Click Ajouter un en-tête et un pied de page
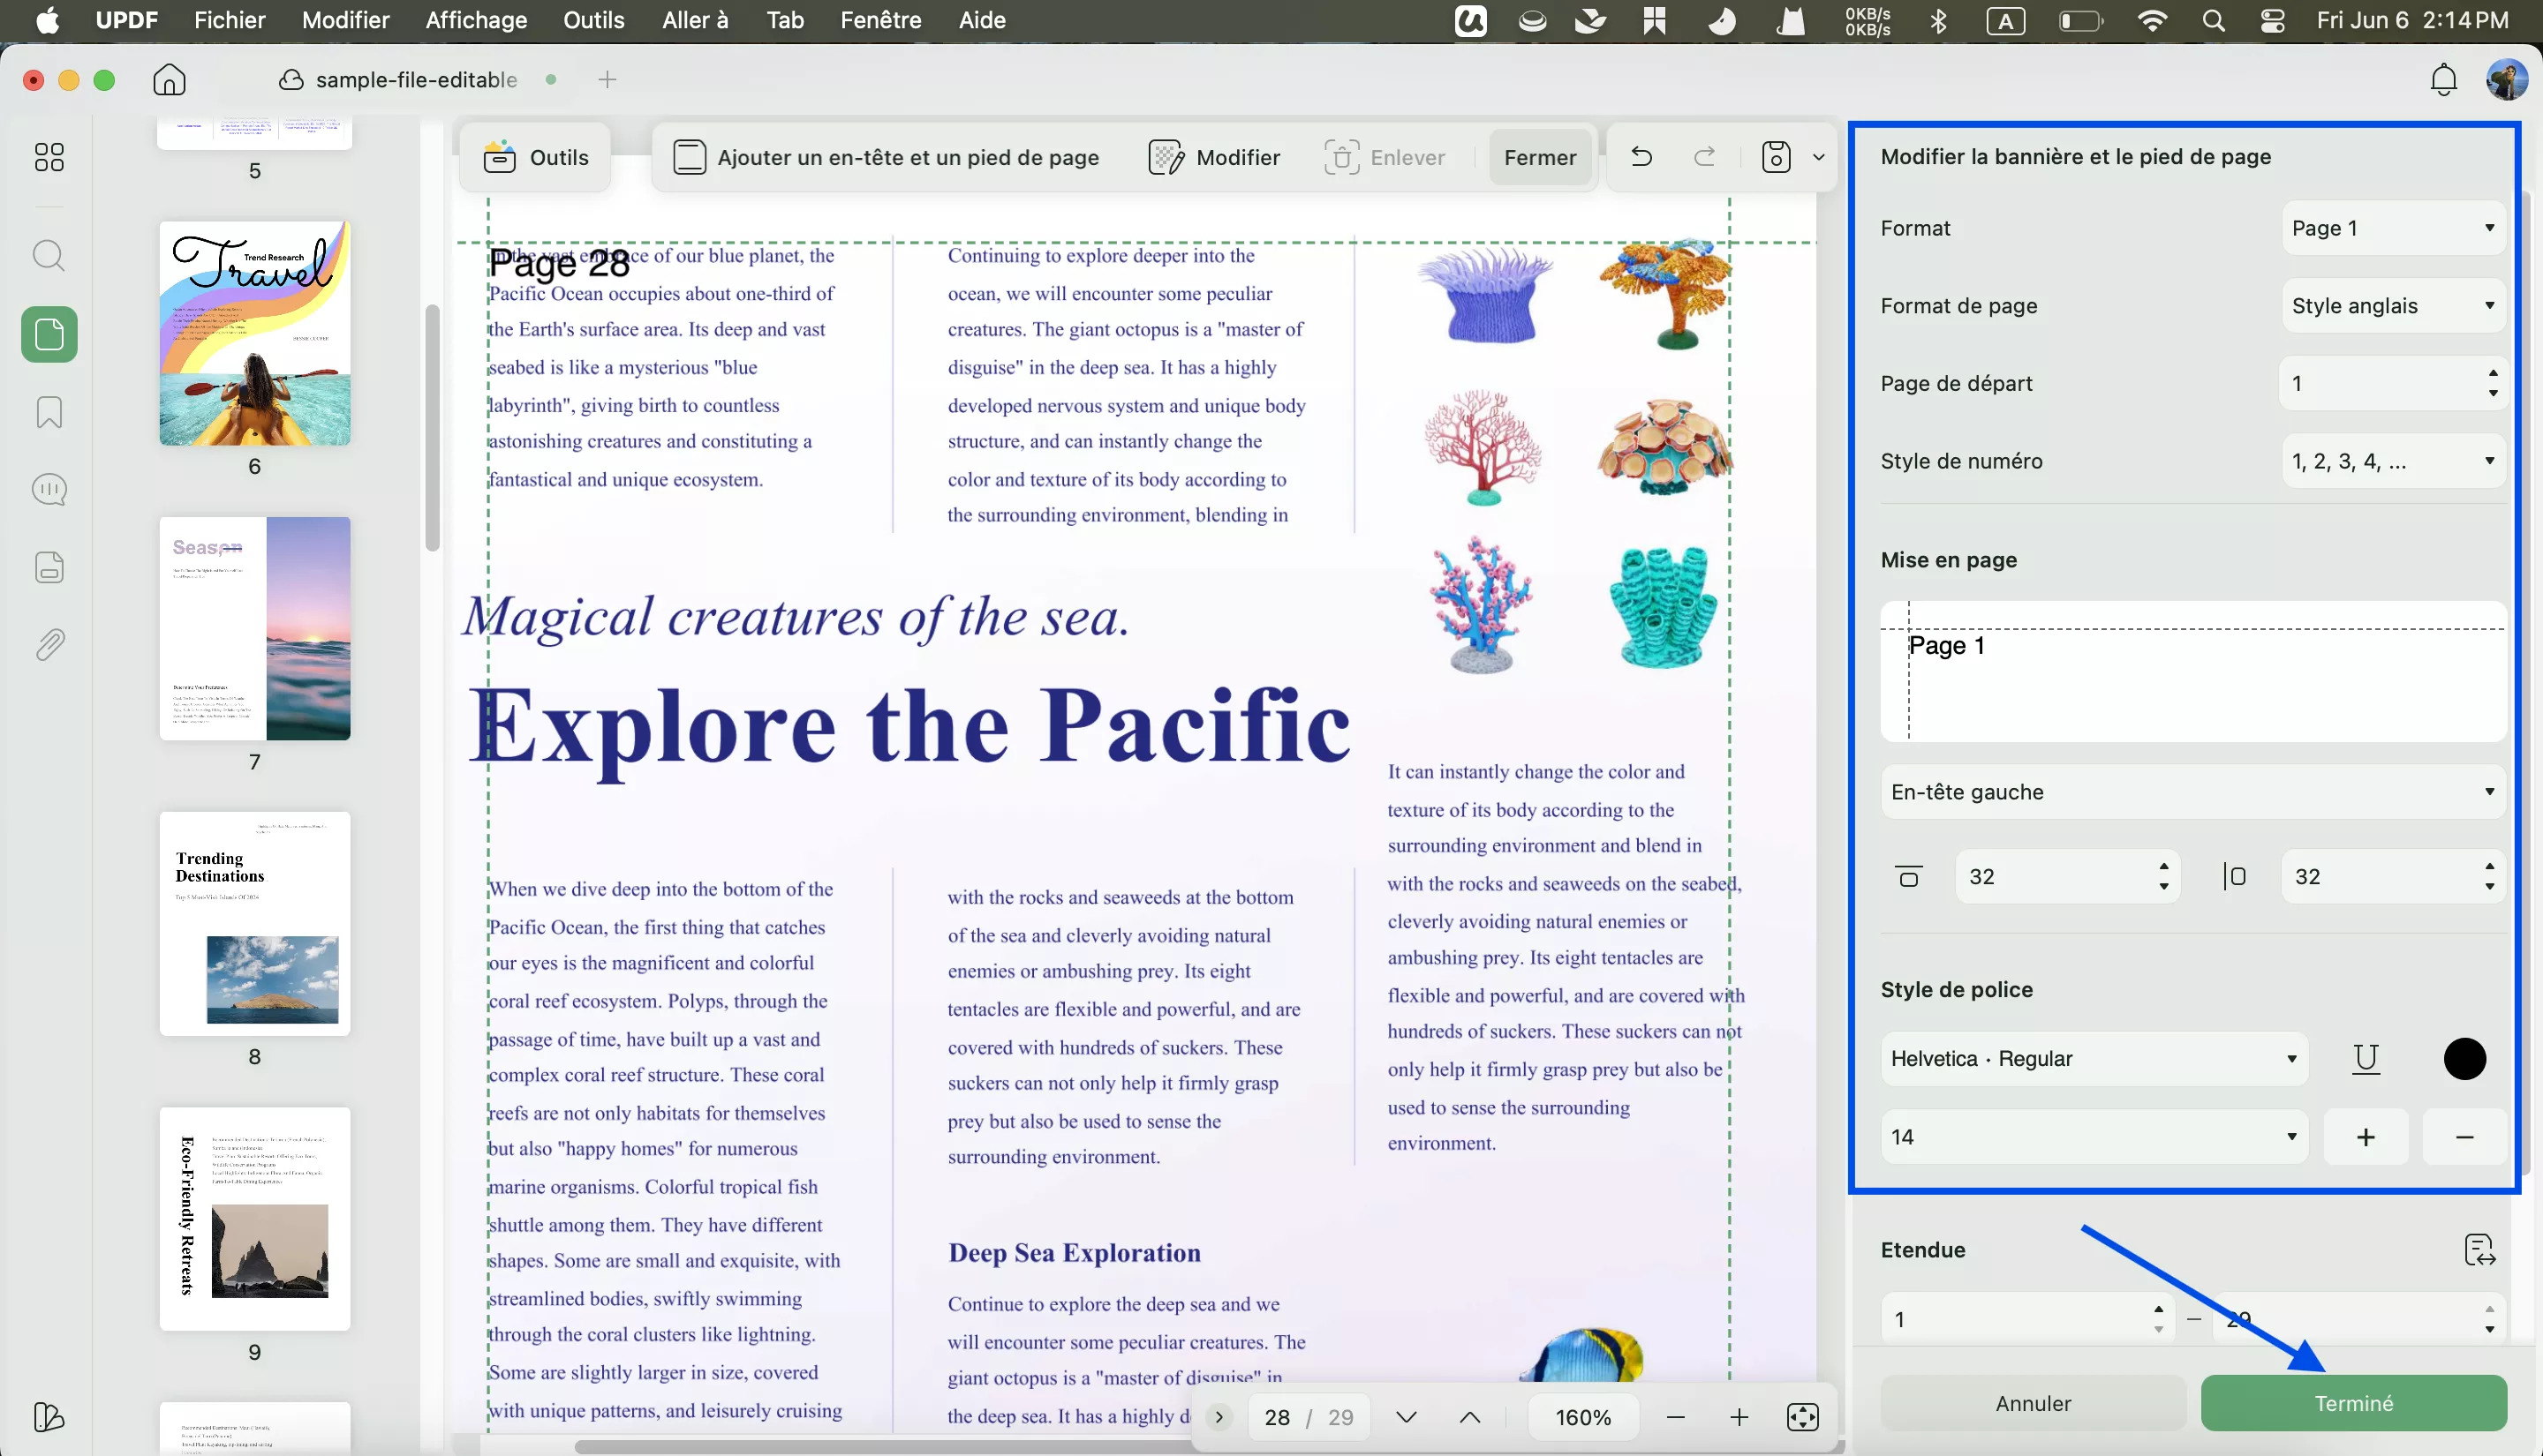Image resolution: width=2543 pixels, height=1456 pixels. pos(887,157)
